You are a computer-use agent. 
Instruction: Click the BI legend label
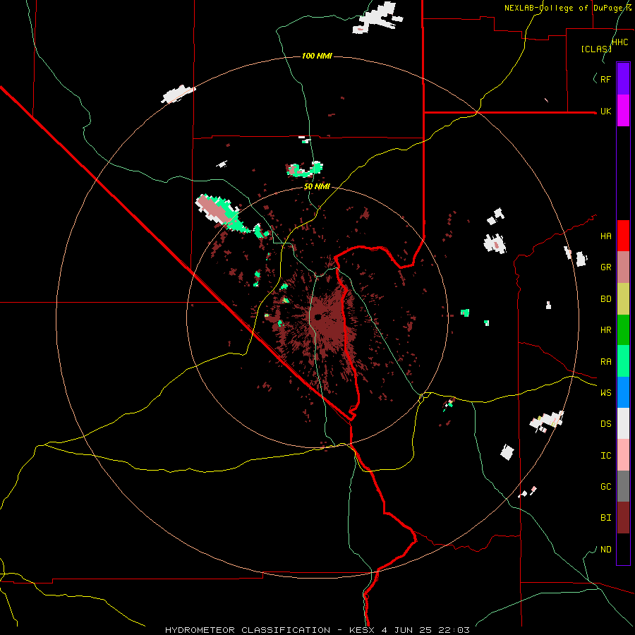pos(605,518)
